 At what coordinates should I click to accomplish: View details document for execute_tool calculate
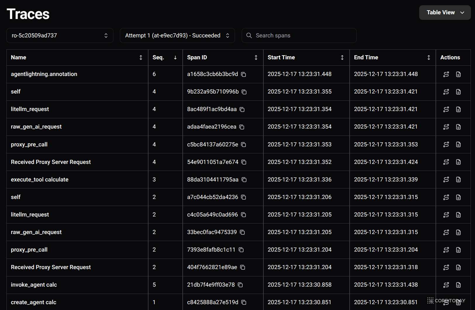tap(458, 180)
